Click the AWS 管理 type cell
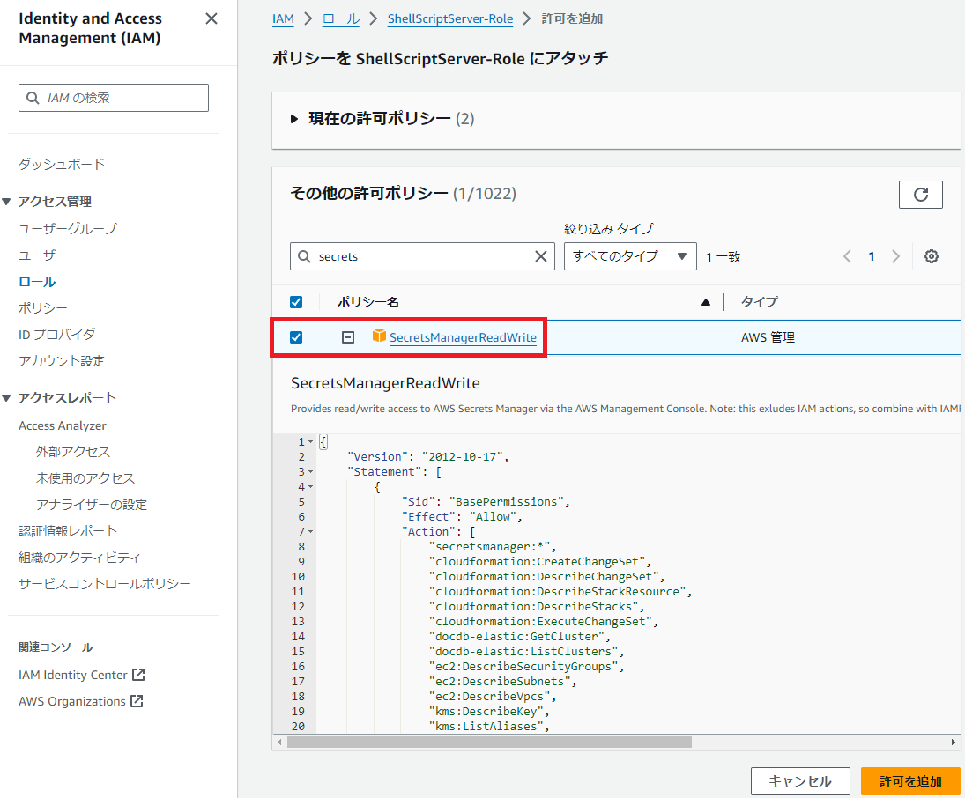Screen dimensions: 965x798 (768, 337)
